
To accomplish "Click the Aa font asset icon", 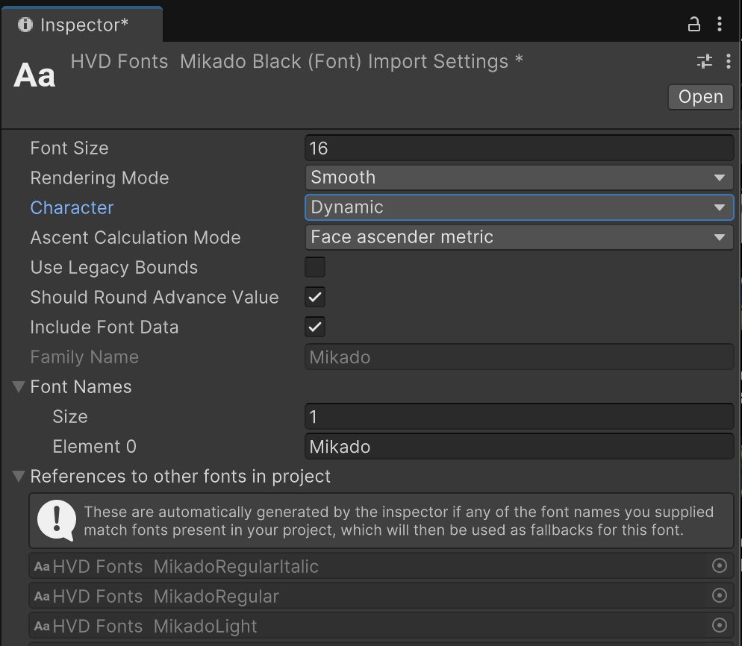I will (34, 75).
